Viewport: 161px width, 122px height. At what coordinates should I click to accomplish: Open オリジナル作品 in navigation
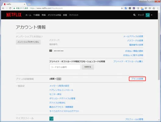[x=54, y=15]
